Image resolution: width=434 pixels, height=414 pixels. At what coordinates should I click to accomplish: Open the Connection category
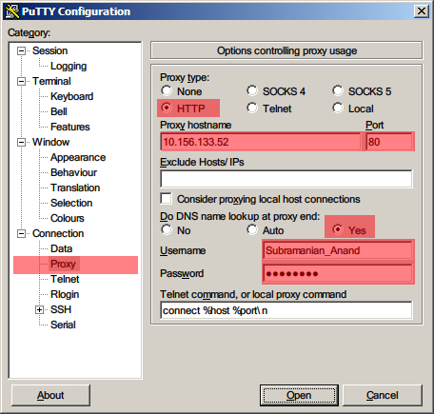tap(58, 233)
